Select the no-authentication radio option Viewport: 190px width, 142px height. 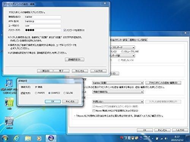[65, 93]
